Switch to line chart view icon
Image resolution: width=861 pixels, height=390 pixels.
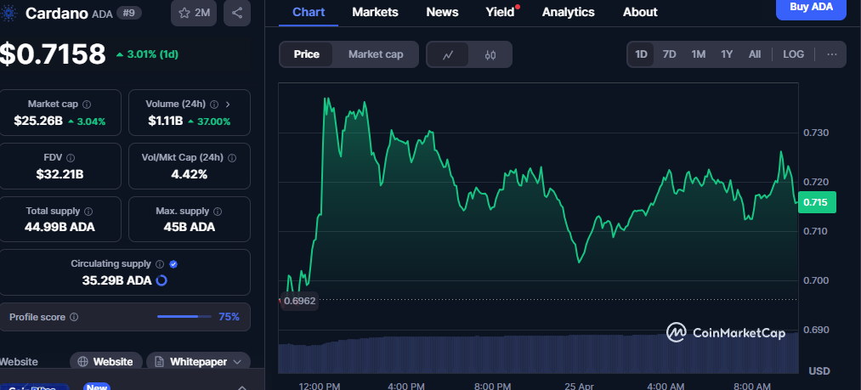[448, 54]
